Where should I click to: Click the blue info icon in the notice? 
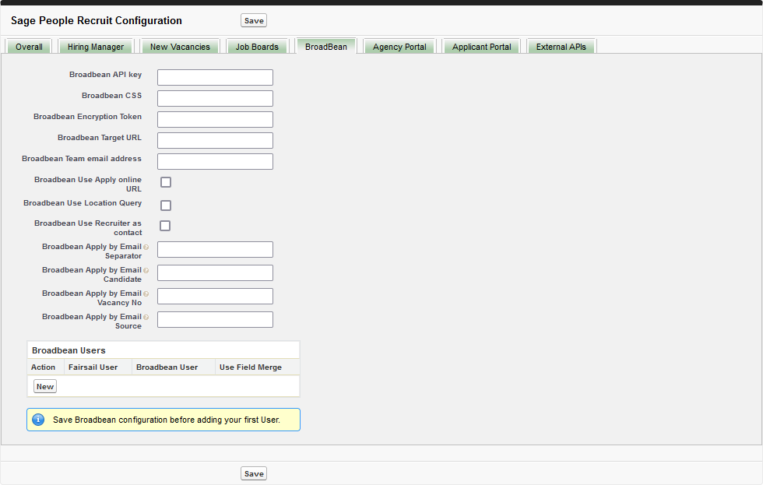pos(38,420)
